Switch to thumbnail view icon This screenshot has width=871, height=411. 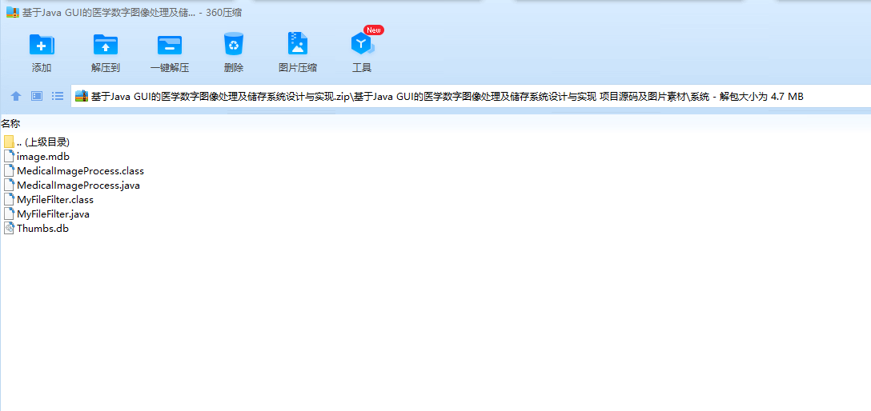tap(37, 96)
